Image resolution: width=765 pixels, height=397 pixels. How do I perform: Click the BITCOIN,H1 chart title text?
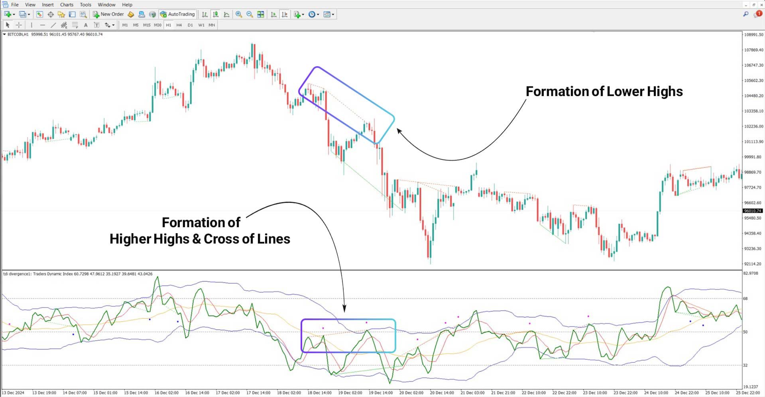point(18,34)
